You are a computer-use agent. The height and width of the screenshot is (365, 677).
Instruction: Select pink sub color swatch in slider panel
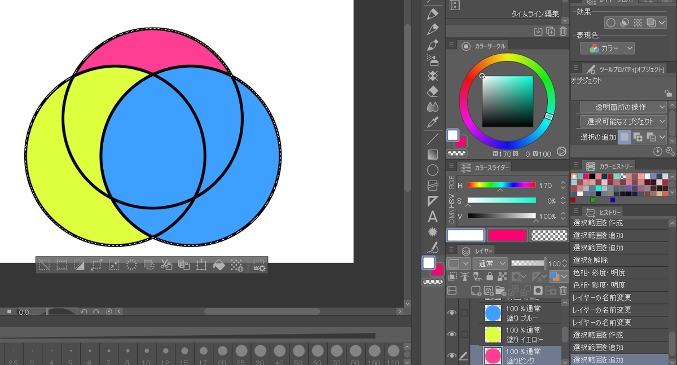point(507,235)
